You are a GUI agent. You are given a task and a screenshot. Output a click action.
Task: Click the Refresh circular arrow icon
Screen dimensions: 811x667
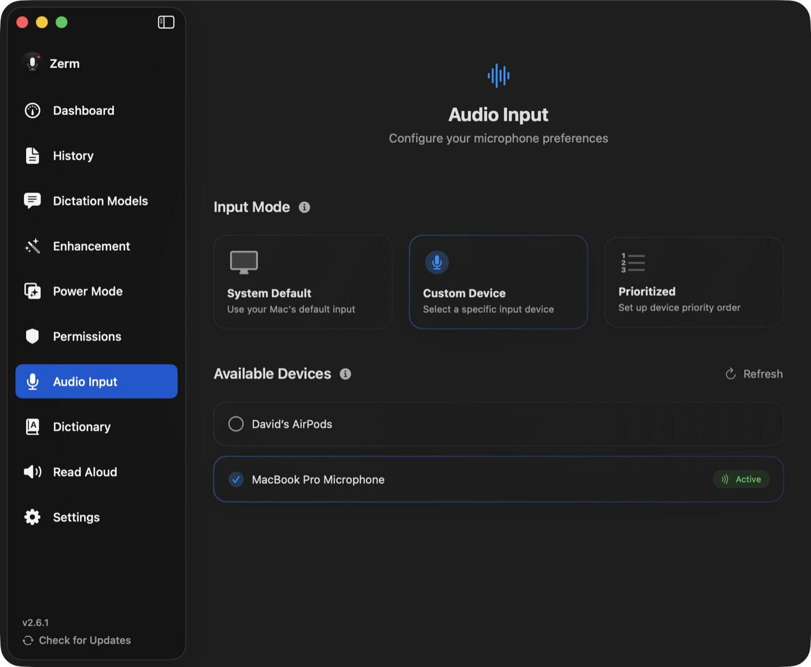pyautogui.click(x=731, y=374)
